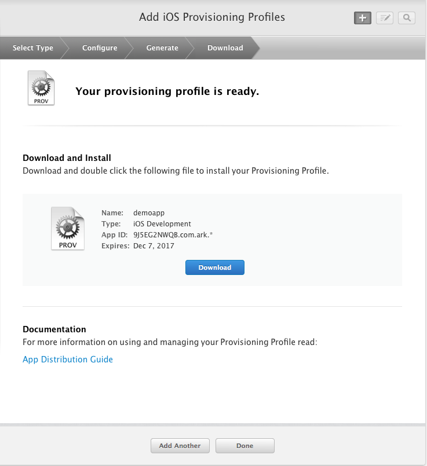The image size is (427, 466).
Task: Click the iOS Development type text
Action: click(x=162, y=224)
